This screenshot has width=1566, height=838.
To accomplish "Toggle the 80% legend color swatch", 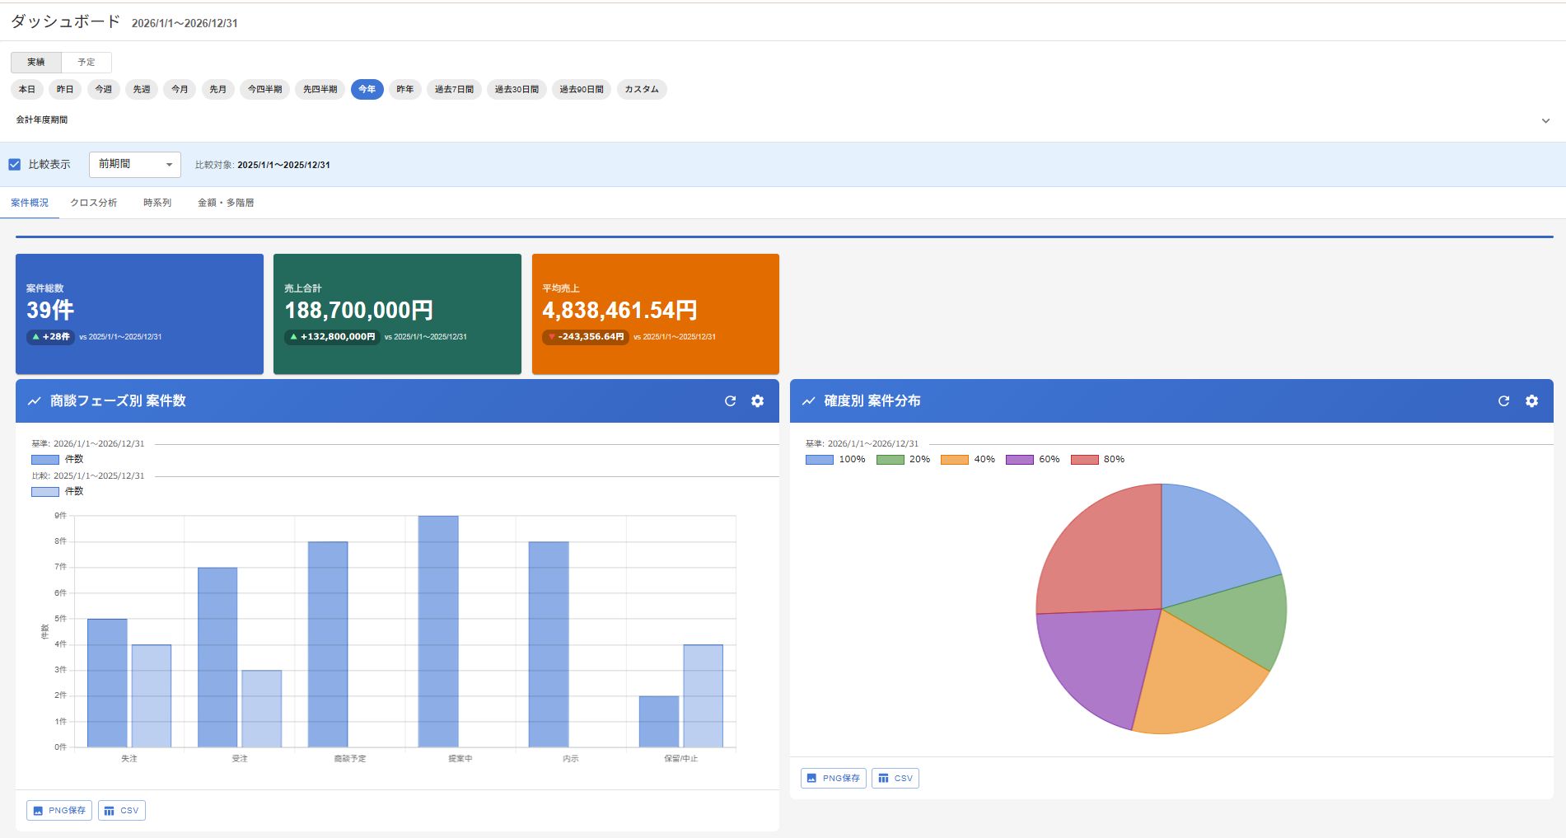I will [1084, 460].
